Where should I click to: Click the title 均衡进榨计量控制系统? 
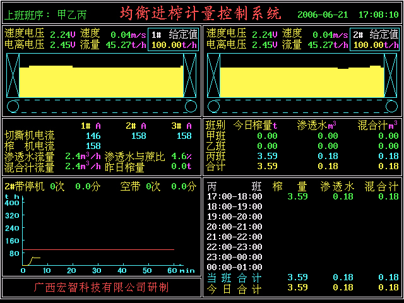[200, 13]
